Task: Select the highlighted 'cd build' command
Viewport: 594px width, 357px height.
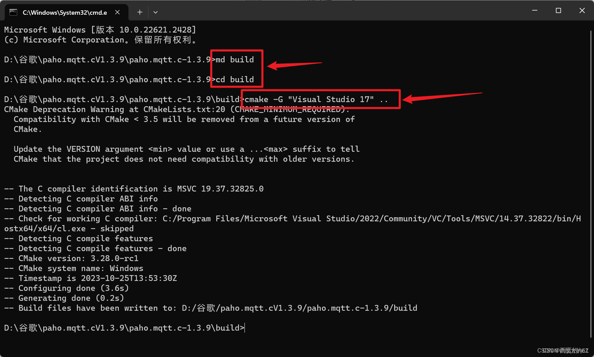Action: point(233,79)
